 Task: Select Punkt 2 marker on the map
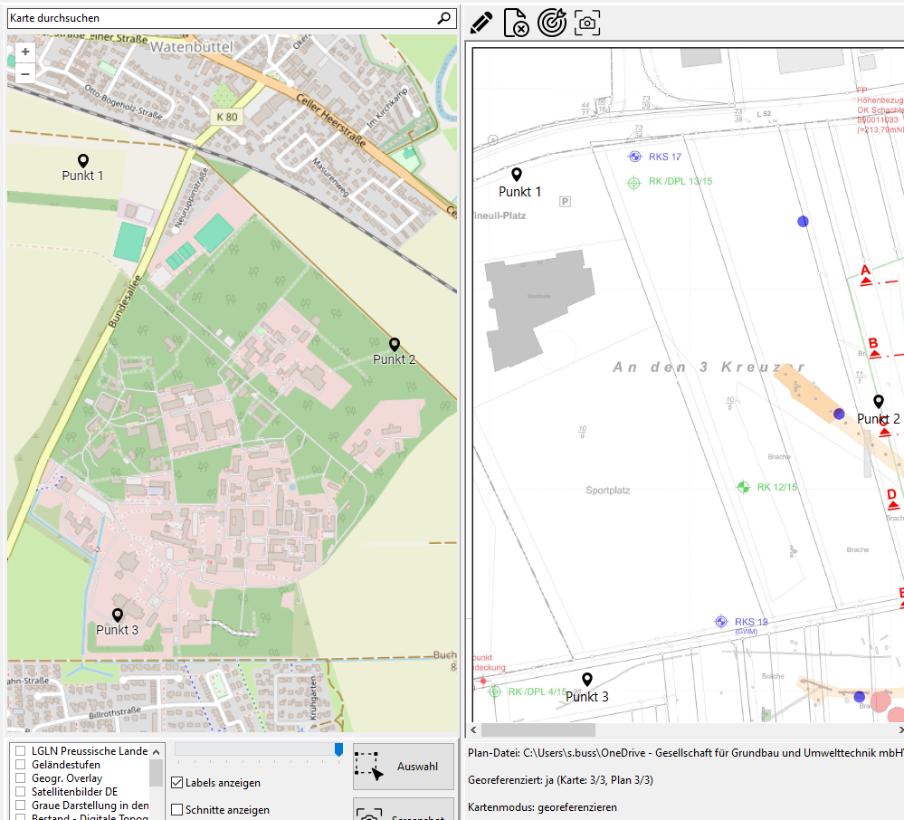pyautogui.click(x=394, y=345)
